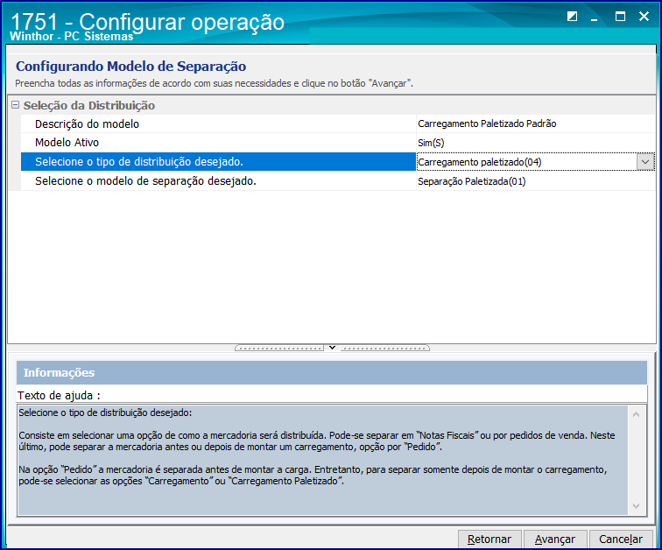Select the Modelo Ativo row label

click(x=67, y=143)
